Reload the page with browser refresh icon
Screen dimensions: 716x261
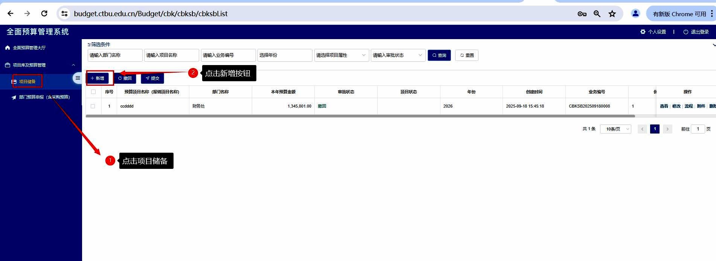tap(44, 14)
